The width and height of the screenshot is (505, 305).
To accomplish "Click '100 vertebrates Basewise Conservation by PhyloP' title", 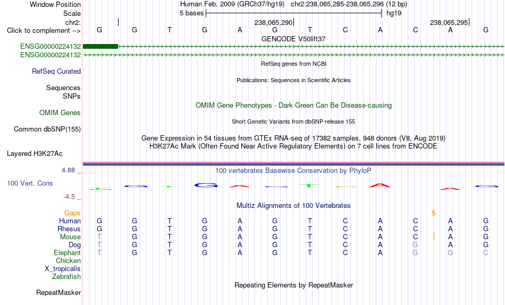I will pyautogui.click(x=293, y=171).
